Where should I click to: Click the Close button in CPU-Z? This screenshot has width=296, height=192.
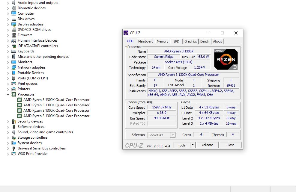[x=230, y=145]
